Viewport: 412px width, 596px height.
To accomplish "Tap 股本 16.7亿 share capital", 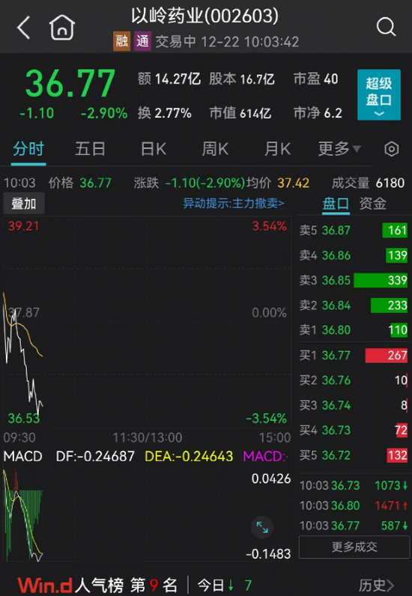I will 241,79.
